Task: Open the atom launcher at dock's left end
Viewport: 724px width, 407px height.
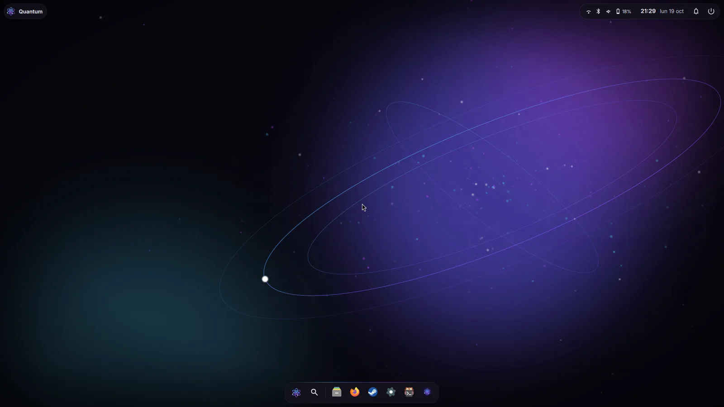Action: tap(296, 393)
